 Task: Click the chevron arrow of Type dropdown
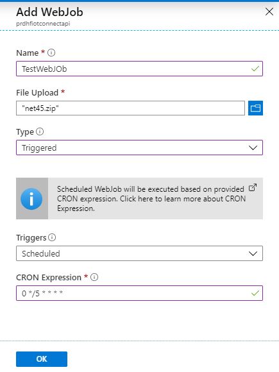coord(253,148)
